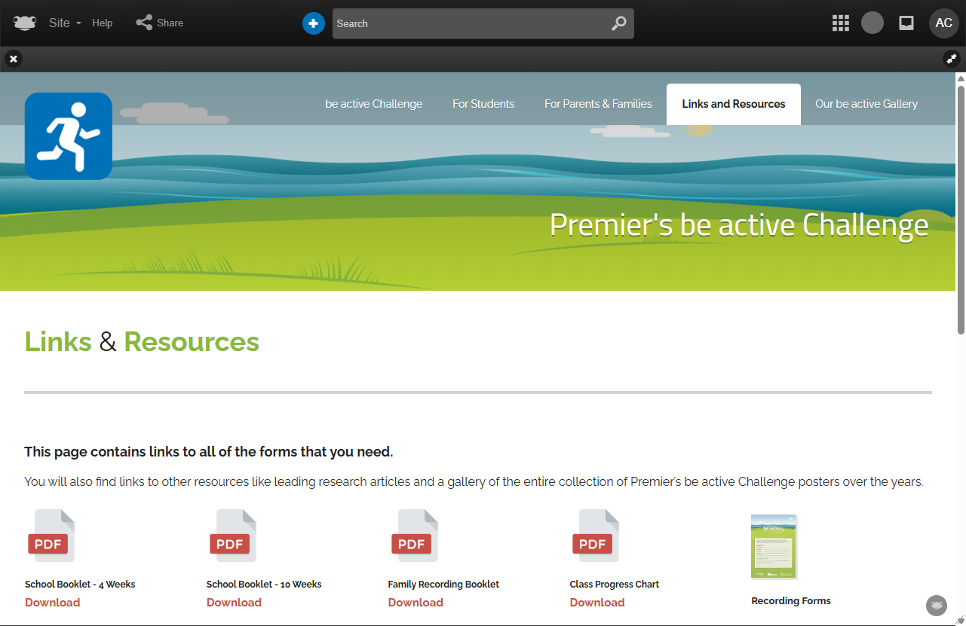Viewport: 966px width, 626px height.
Task: Download the School Booklet - 4 Weeks
Action: [53, 602]
